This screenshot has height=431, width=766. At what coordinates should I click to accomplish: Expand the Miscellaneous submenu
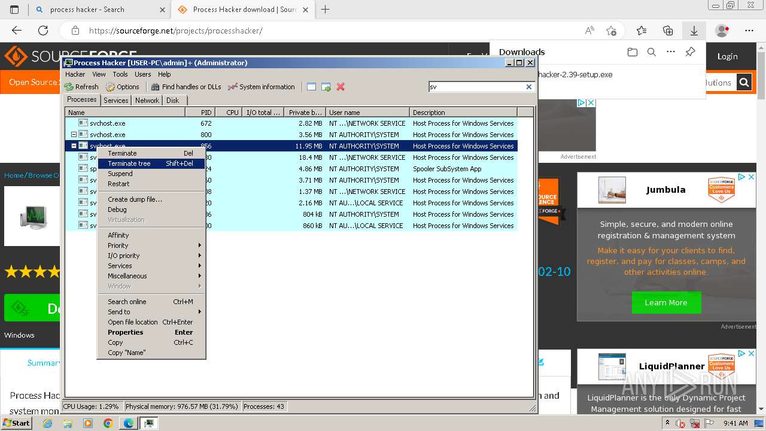151,276
